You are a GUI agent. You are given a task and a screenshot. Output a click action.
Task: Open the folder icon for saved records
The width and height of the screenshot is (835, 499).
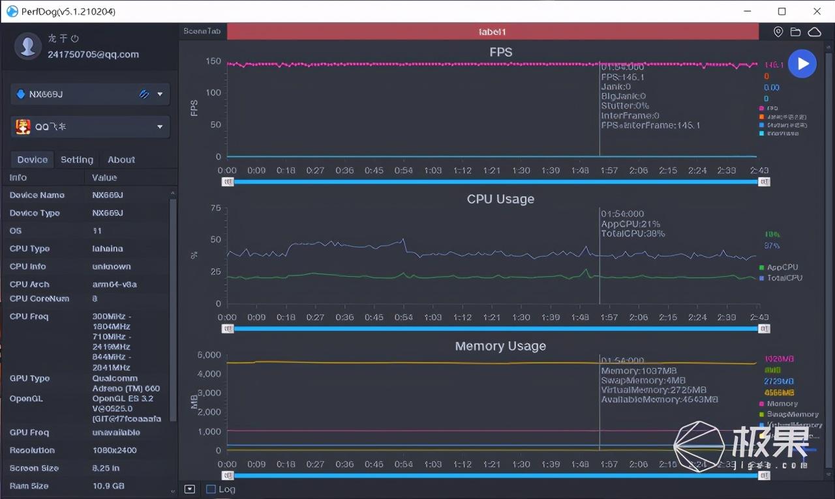coord(795,32)
